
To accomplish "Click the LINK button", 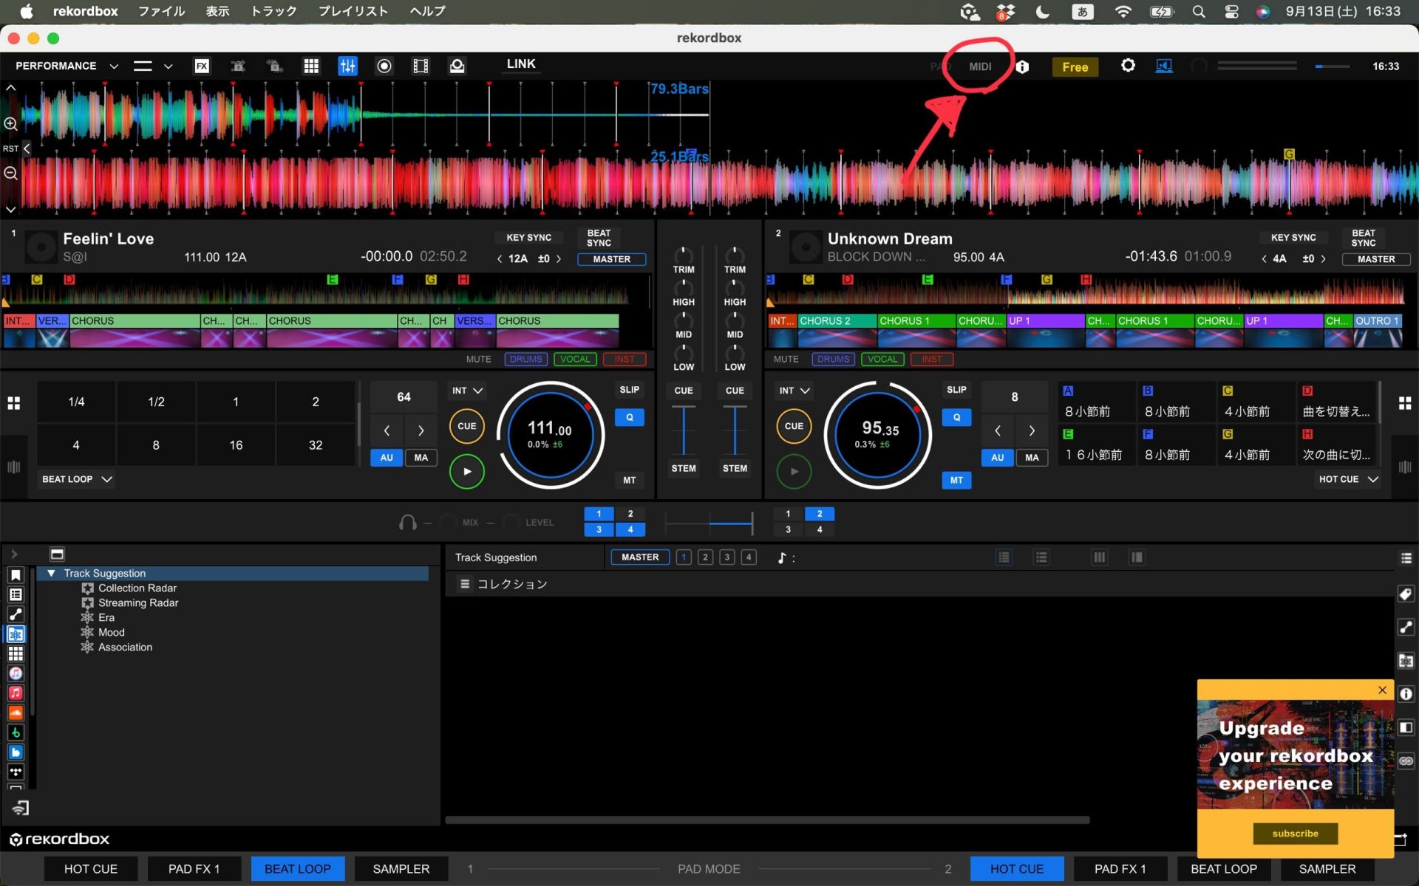I will (x=521, y=64).
